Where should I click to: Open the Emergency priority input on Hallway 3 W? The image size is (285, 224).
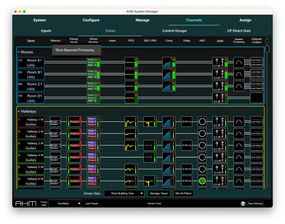click(x=74, y=145)
